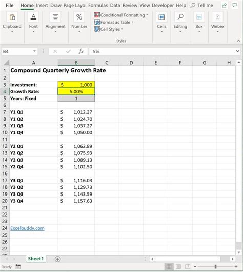
Task: Open the Excelbuddy.com link
Action: point(27,228)
